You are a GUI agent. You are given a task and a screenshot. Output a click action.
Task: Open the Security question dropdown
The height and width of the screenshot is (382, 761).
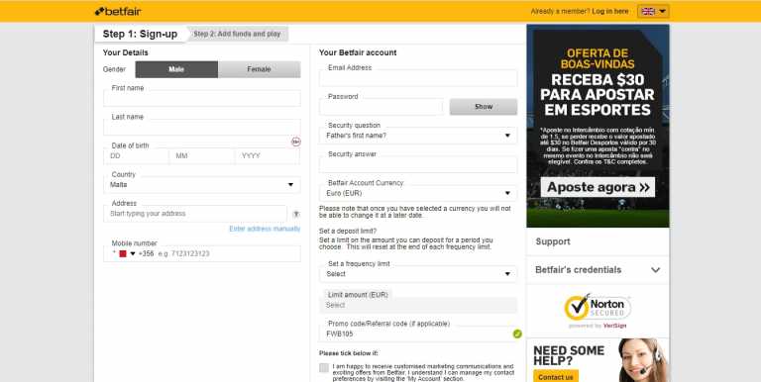(418, 136)
